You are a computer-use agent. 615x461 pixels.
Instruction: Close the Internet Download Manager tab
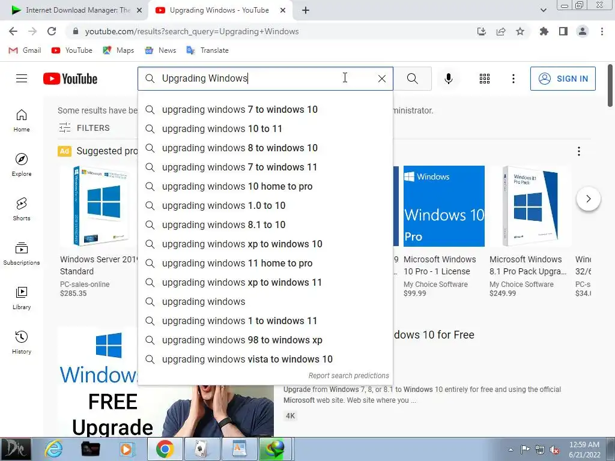tap(139, 10)
